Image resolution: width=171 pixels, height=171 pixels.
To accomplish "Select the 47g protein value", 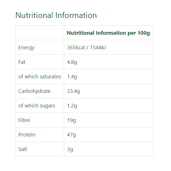I will click(71, 135).
